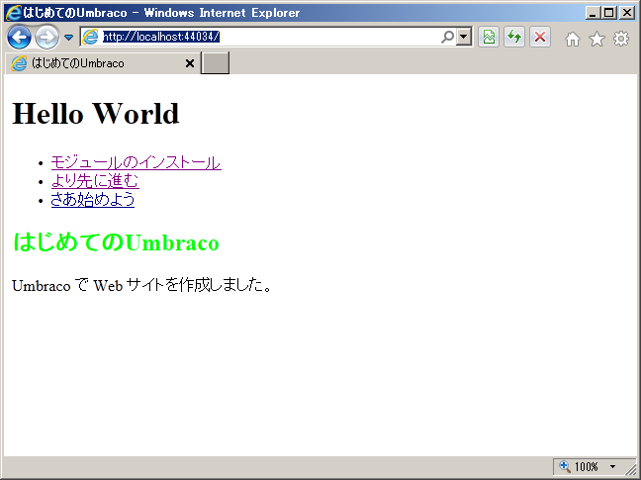Screen dimensions: 641x480
Task: Click the page icon beside the URL
Action: (90, 37)
